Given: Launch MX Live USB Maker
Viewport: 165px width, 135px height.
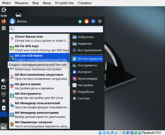Looking at the screenshot, I should [x=39, y=57].
